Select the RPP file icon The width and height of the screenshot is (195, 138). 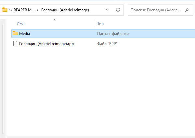[x=15, y=43]
